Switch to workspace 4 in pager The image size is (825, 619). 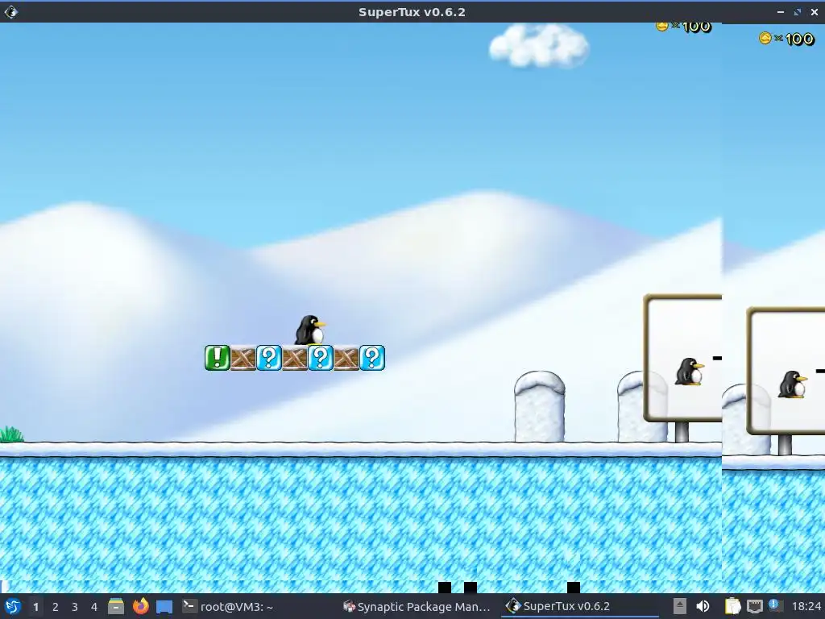pos(94,607)
